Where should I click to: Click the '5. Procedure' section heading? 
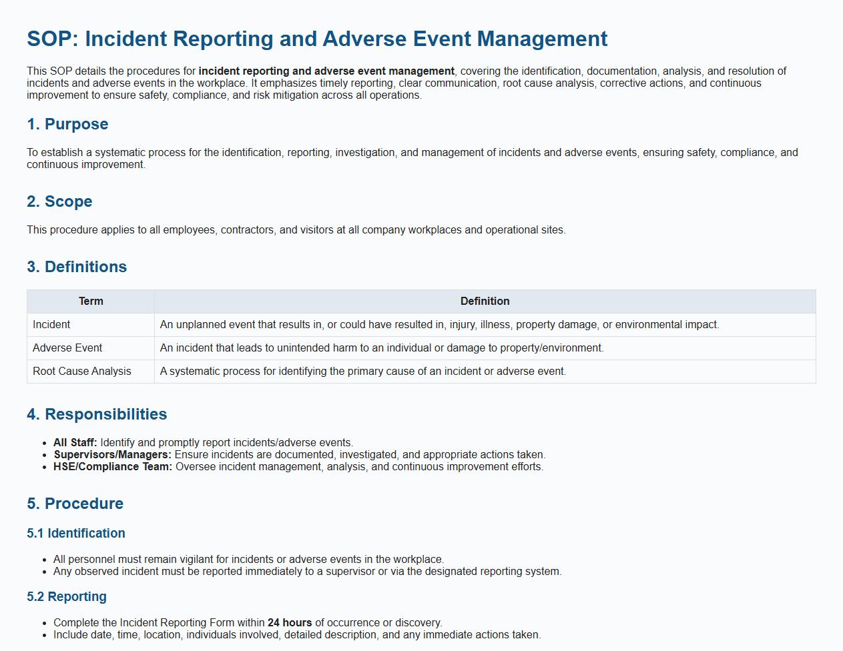point(75,504)
